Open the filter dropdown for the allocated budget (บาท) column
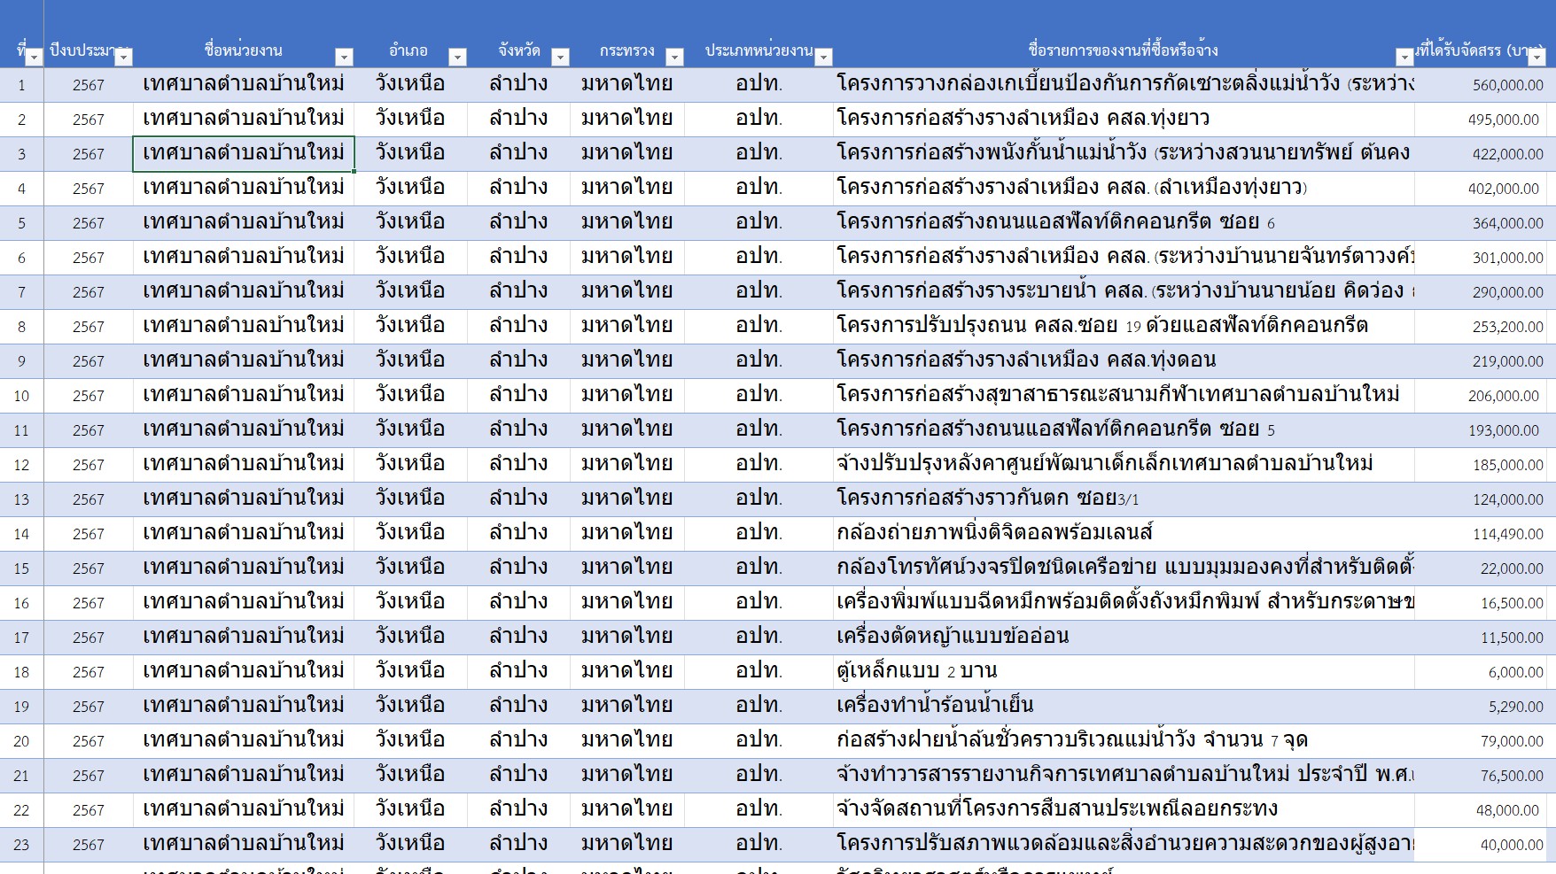1556x874 pixels. click(x=1537, y=58)
